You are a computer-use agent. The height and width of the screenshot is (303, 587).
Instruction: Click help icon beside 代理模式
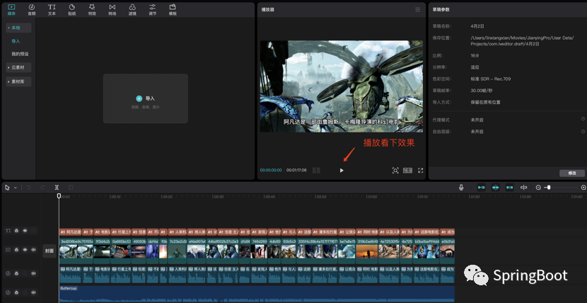click(x=583, y=119)
